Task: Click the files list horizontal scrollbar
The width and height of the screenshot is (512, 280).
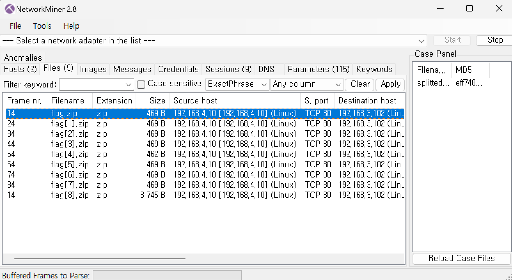Action: 99,259
